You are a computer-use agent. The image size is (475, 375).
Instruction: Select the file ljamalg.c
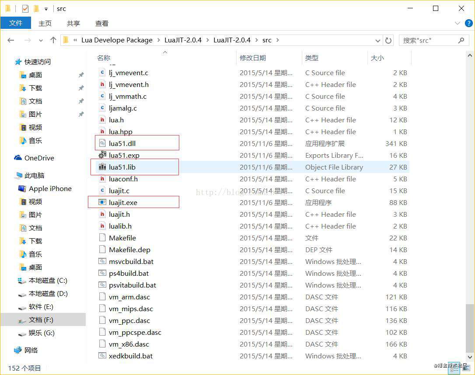click(x=123, y=108)
